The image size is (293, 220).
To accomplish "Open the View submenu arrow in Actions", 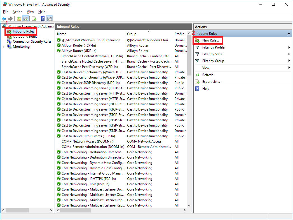I will (289, 68).
